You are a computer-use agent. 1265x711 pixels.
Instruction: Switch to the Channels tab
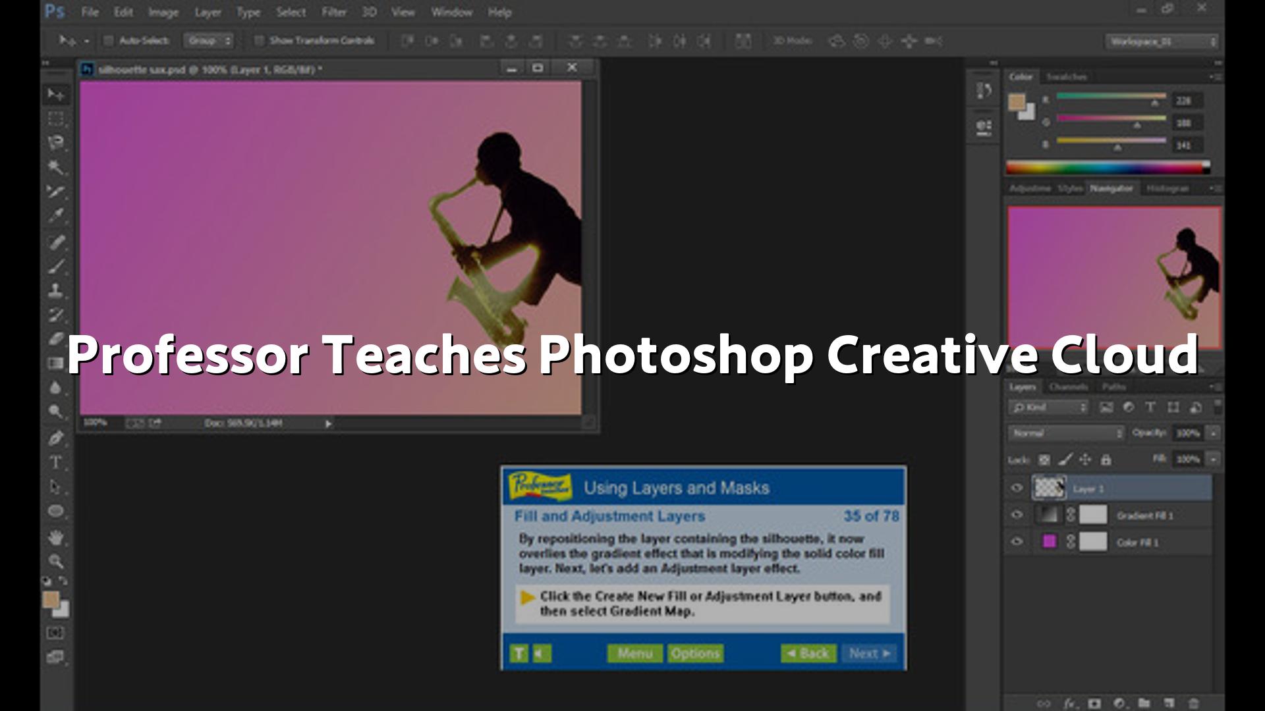[1068, 387]
